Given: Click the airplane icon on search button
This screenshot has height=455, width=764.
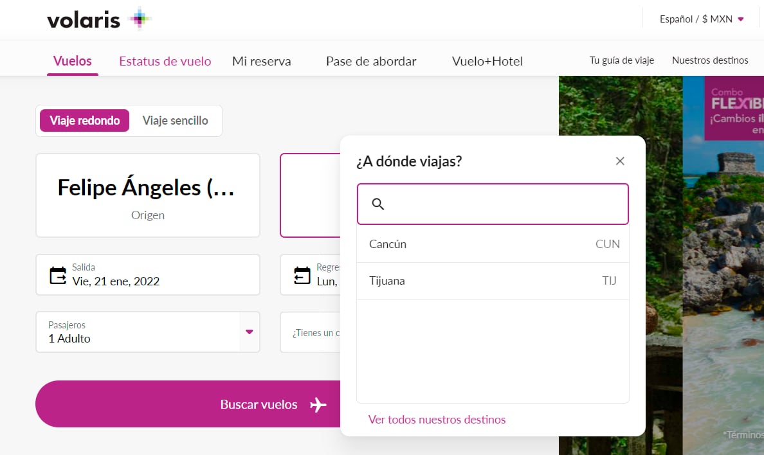Looking at the screenshot, I should click(318, 405).
